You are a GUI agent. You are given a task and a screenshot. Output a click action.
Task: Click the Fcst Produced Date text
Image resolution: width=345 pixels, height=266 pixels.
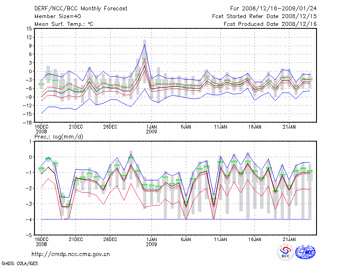tap(270, 24)
